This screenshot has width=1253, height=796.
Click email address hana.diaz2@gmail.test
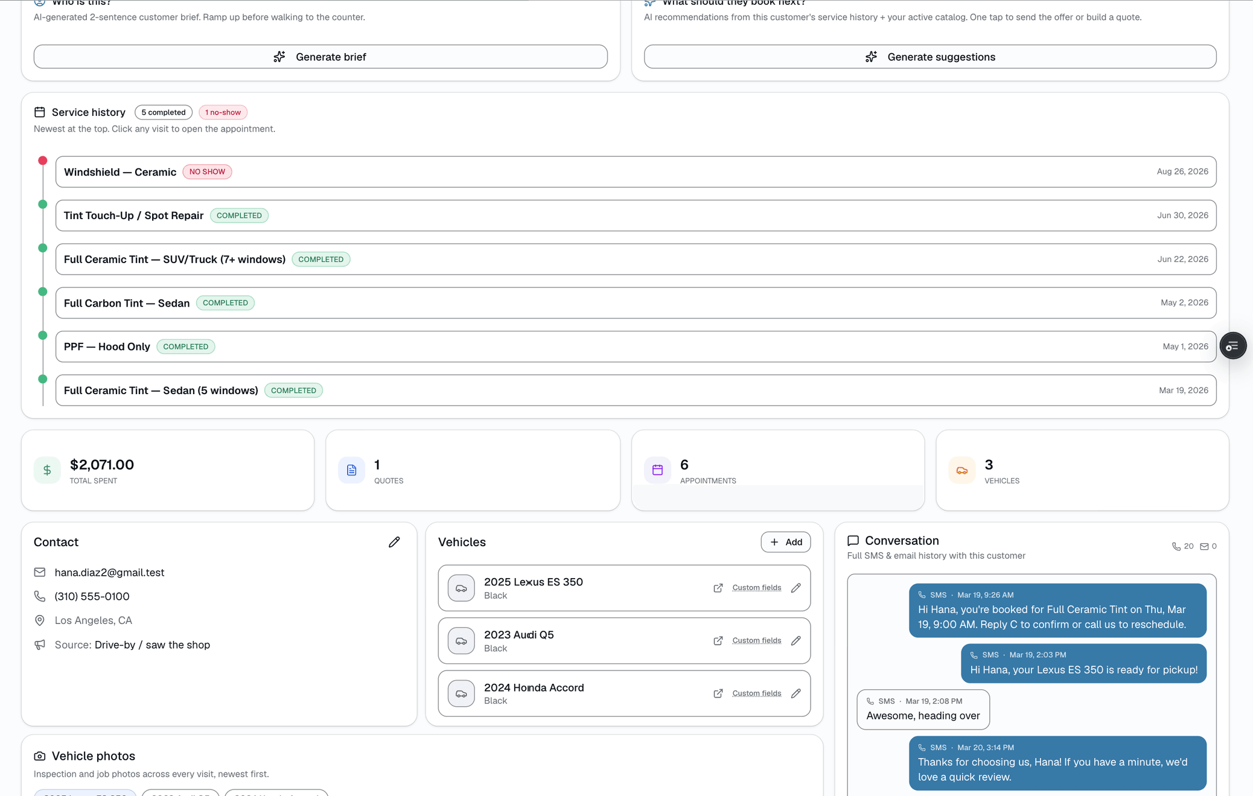[x=109, y=572]
